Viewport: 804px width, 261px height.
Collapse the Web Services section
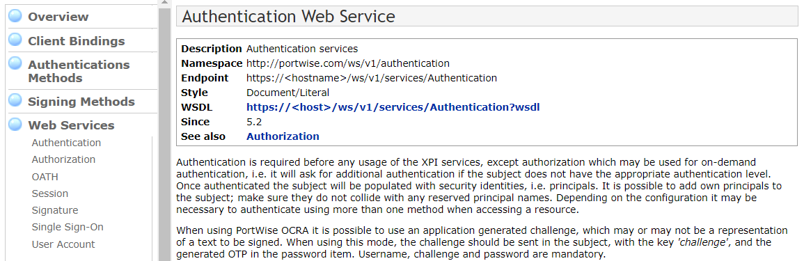pos(71,125)
